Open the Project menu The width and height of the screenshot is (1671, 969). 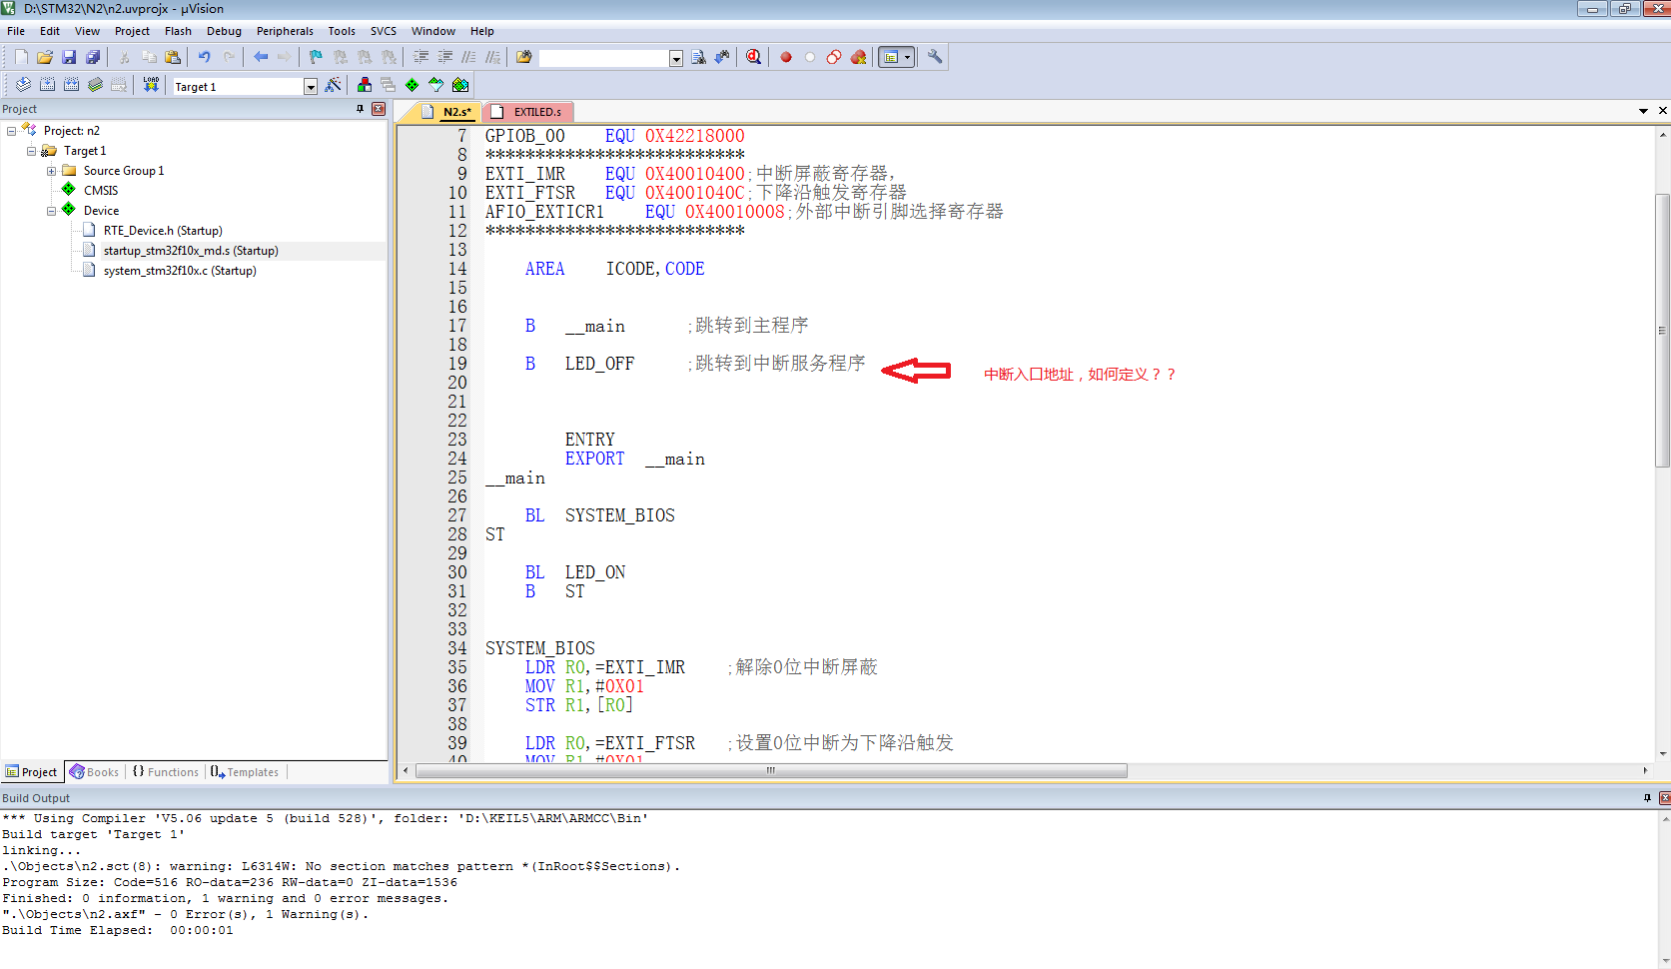(132, 31)
